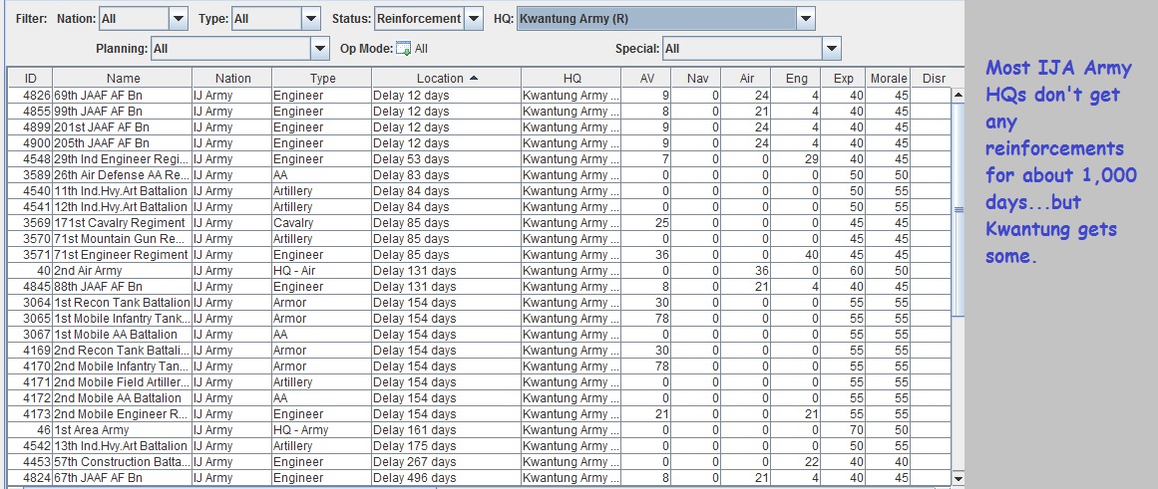Sort by the Exp column header
This screenshot has height=489, width=1158.
point(844,79)
